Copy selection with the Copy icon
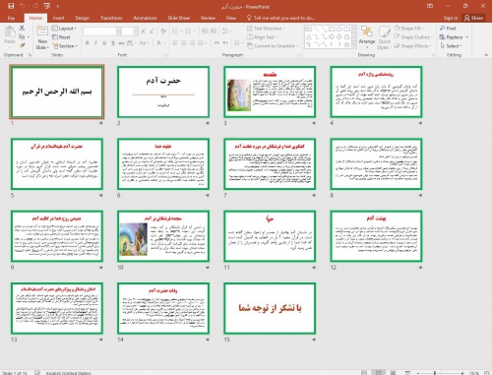This screenshot has height=375, width=492. coord(22,36)
